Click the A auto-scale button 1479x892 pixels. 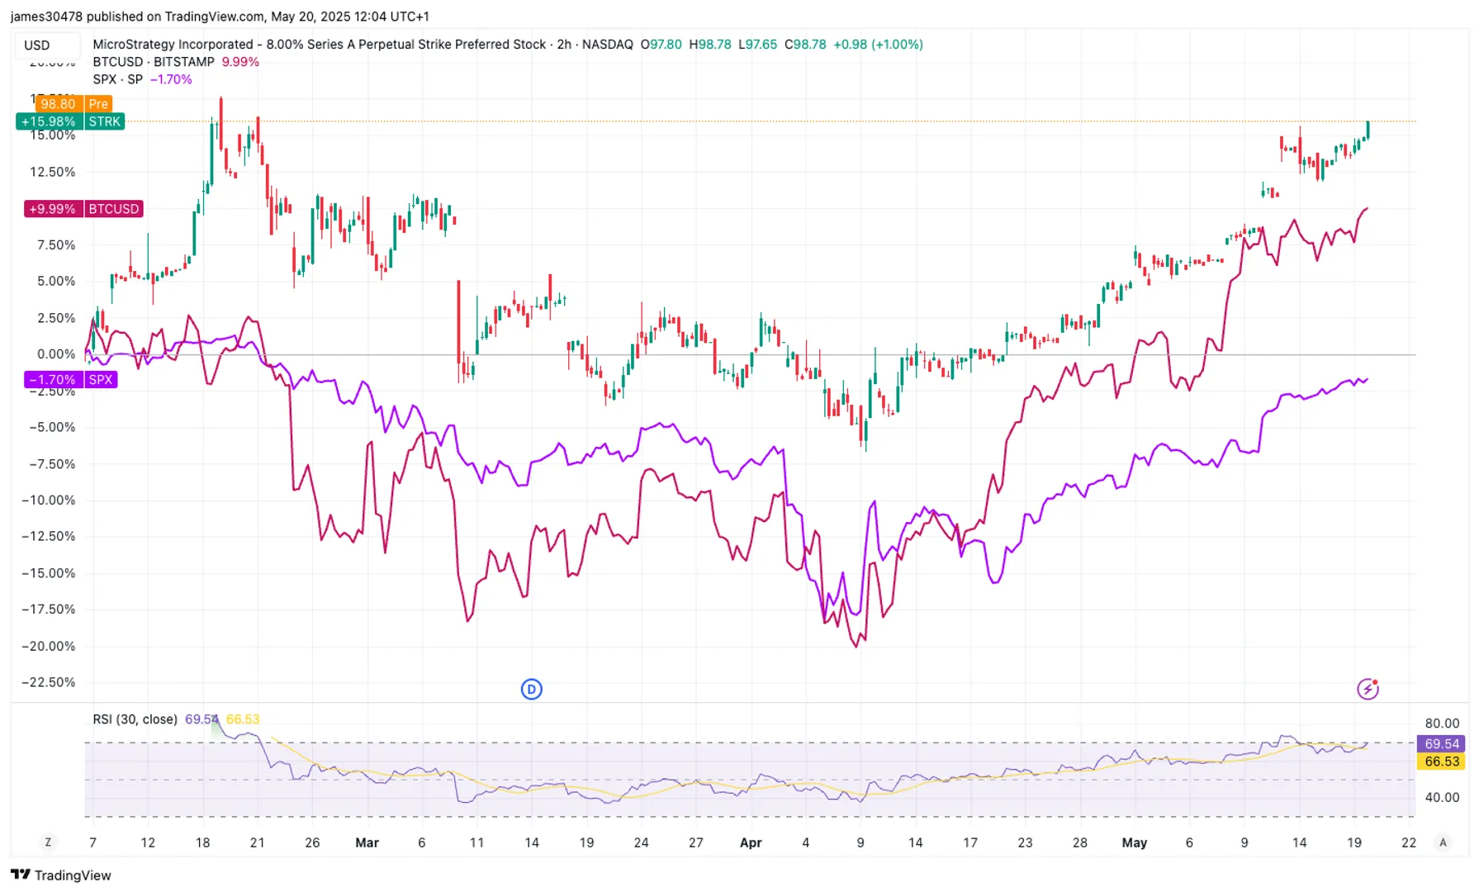(1443, 842)
